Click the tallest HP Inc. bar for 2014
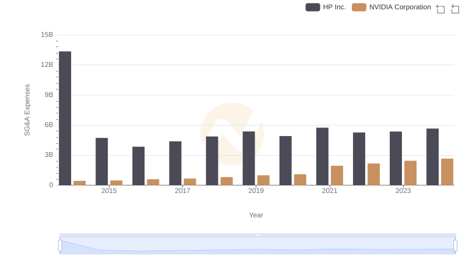The image size is (466, 268). tap(65, 118)
